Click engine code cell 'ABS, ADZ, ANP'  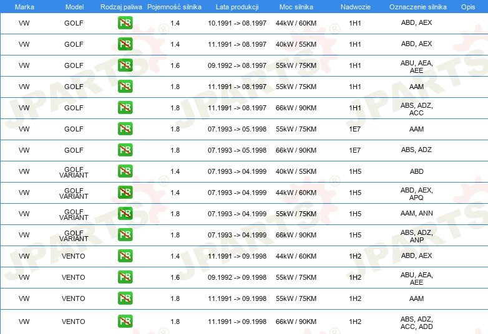click(416, 236)
